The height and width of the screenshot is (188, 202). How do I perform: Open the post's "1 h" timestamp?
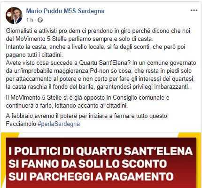(30, 20)
